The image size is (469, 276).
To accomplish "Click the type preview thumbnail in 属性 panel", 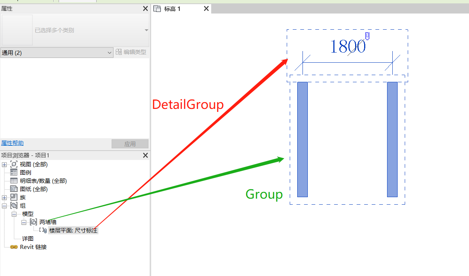I will point(17,30).
